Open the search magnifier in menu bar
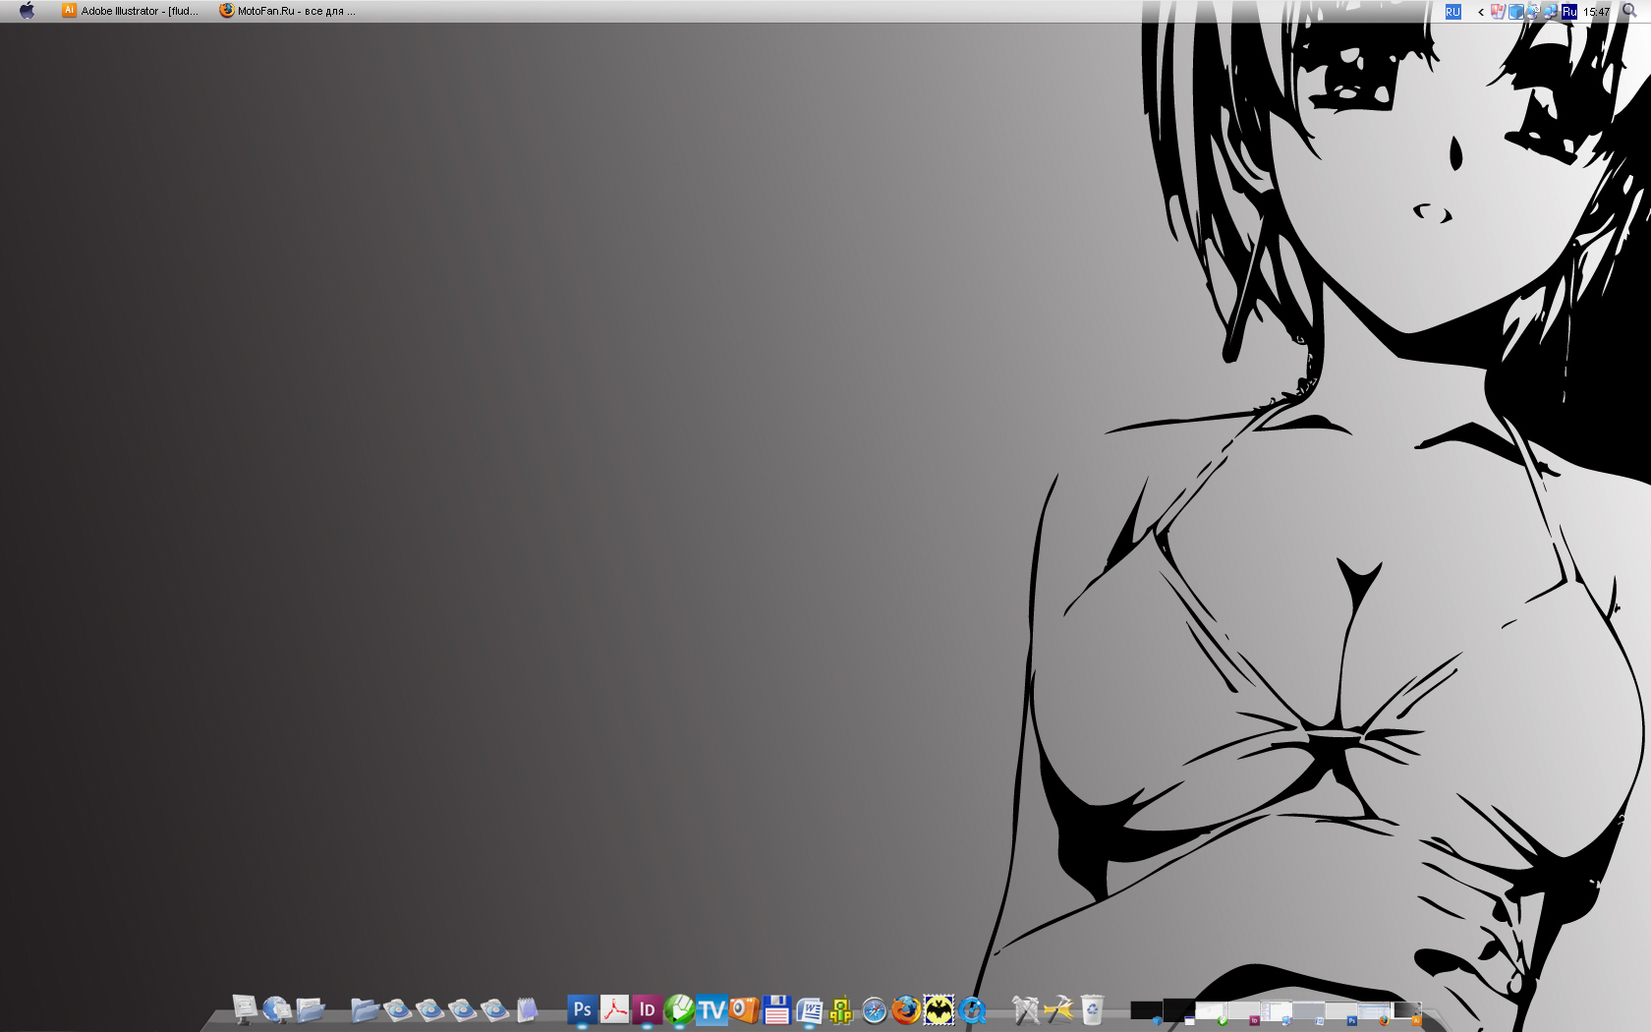The width and height of the screenshot is (1651, 1032). click(x=1629, y=11)
